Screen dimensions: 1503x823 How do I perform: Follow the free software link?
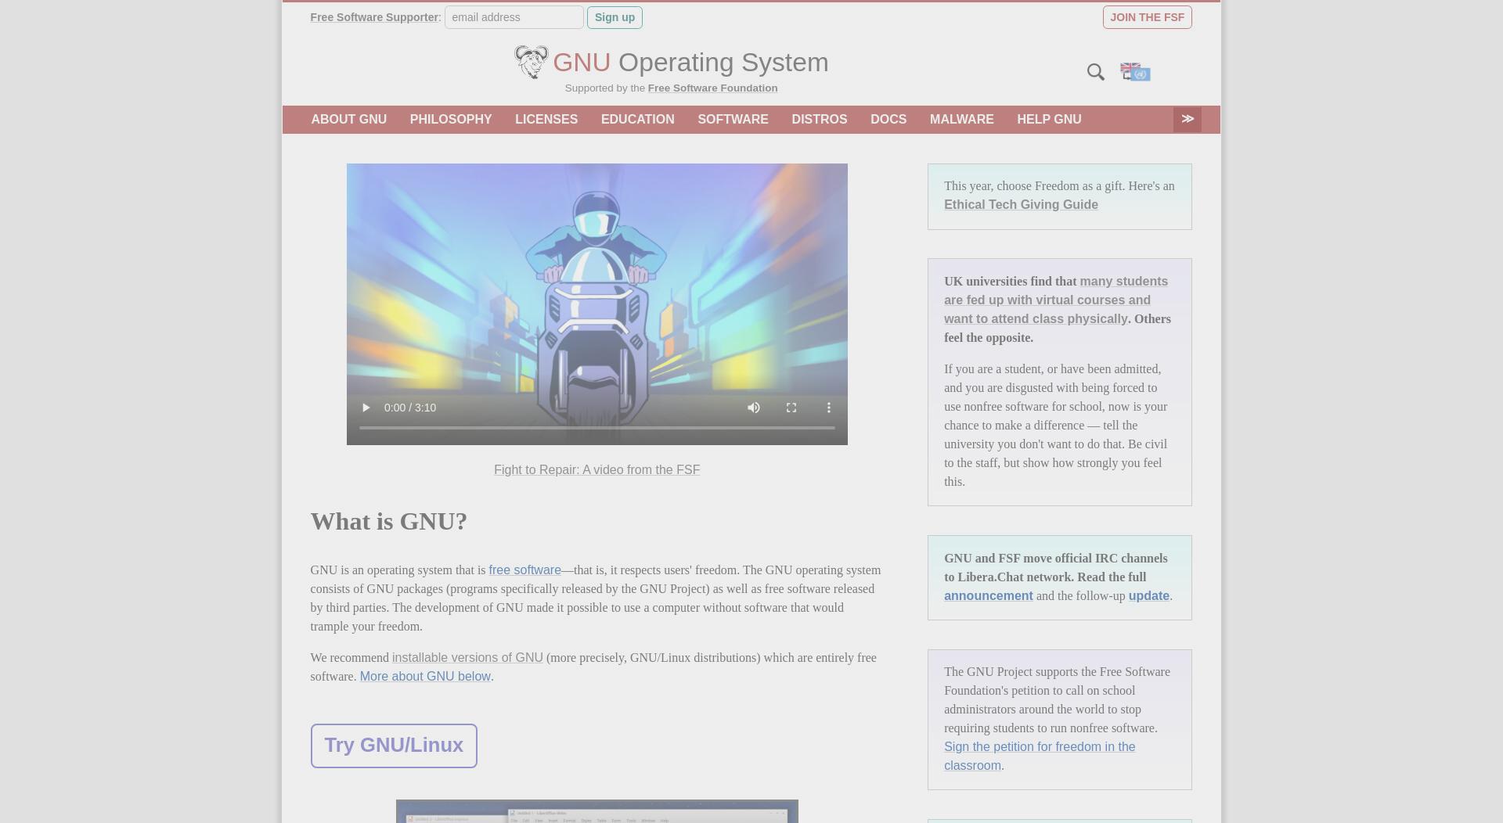coord(524,570)
